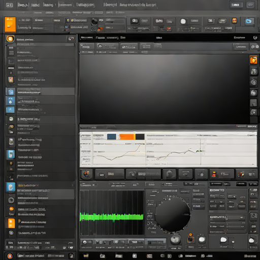Screen dimensions: 260x260
Task: Click the round orange button in the bottom-left corner
Action: [10, 256]
